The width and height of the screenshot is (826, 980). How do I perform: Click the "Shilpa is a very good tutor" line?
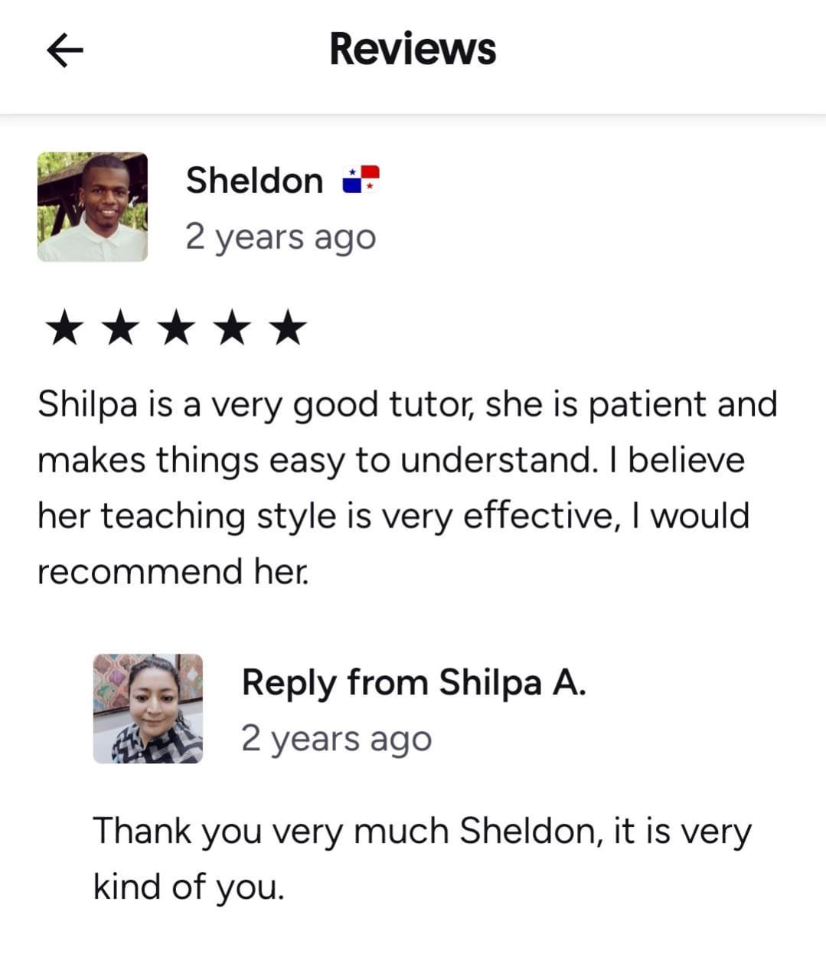tap(406, 404)
